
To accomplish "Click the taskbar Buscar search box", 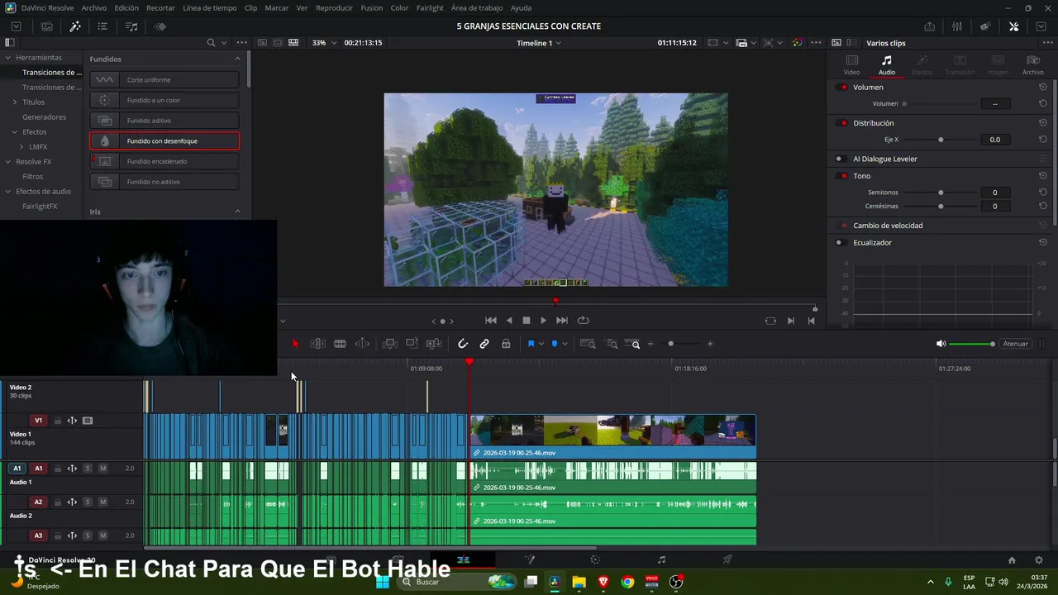I will click(458, 582).
